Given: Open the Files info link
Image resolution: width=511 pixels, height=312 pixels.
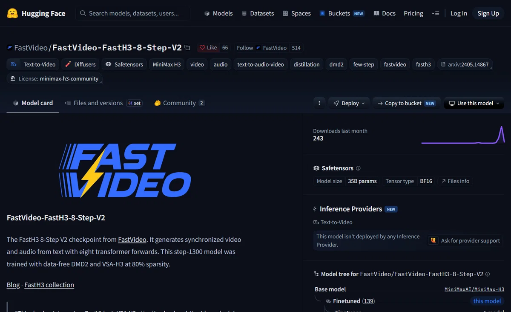Looking at the screenshot, I should coord(455,181).
